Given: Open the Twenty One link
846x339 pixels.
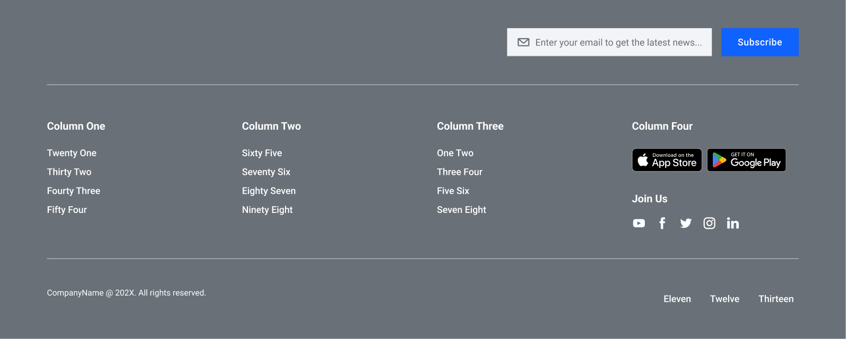Looking at the screenshot, I should [x=72, y=153].
